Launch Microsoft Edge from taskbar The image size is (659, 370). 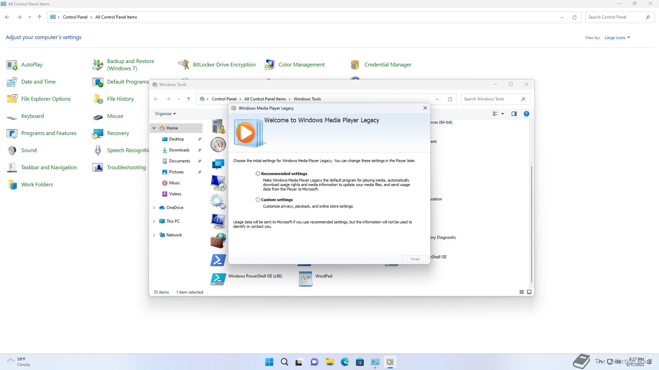[345, 362]
